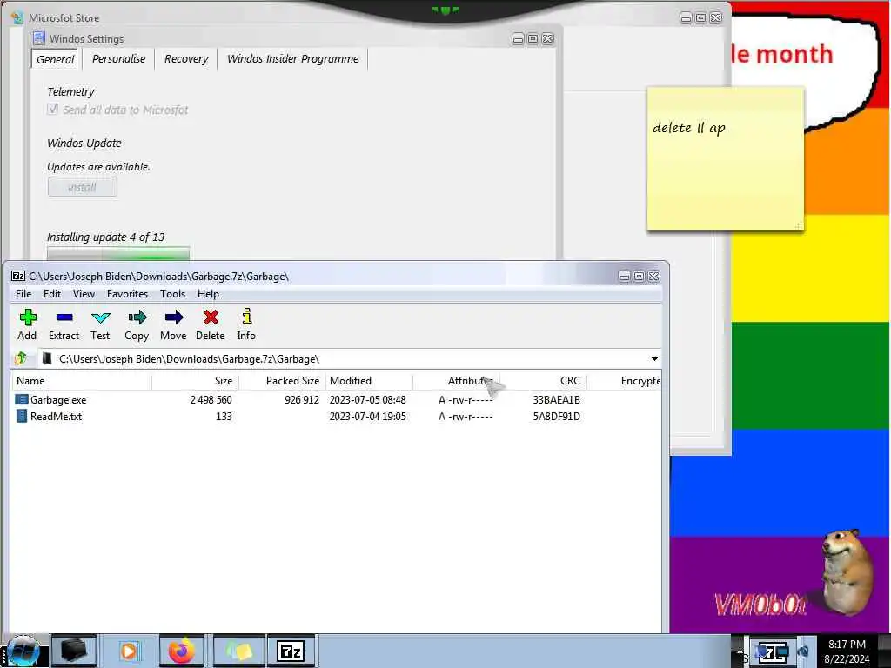Click the update installation progress bar

point(118,253)
